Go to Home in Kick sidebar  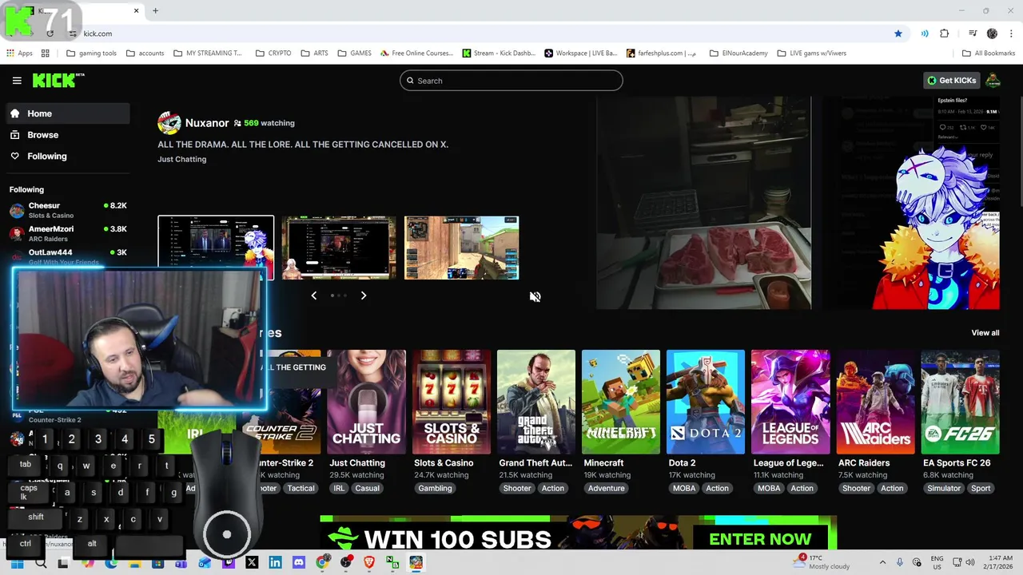click(68, 113)
